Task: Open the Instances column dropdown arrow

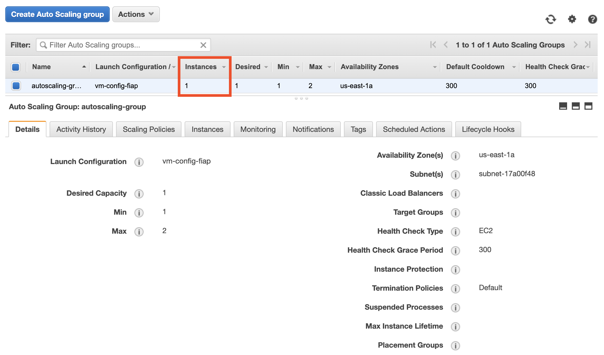Action: [x=224, y=67]
